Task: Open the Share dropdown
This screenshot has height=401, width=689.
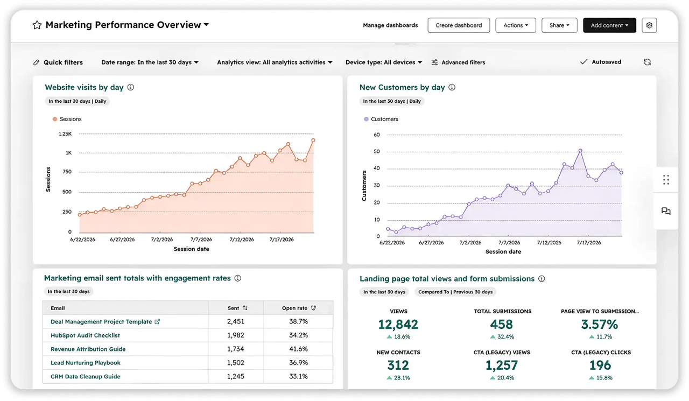Action: pos(559,25)
